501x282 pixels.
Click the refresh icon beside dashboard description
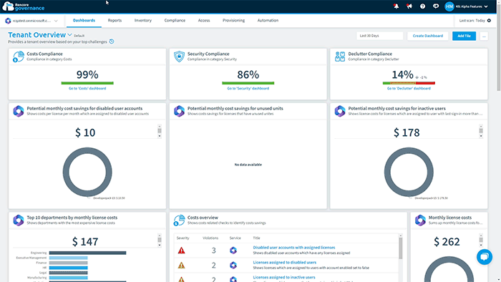tap(112, 42)
